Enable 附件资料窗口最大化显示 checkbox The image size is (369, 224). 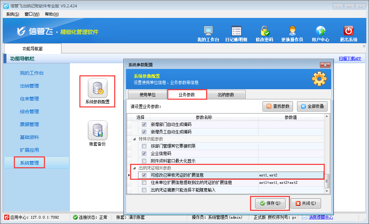(x=144, y=161)
